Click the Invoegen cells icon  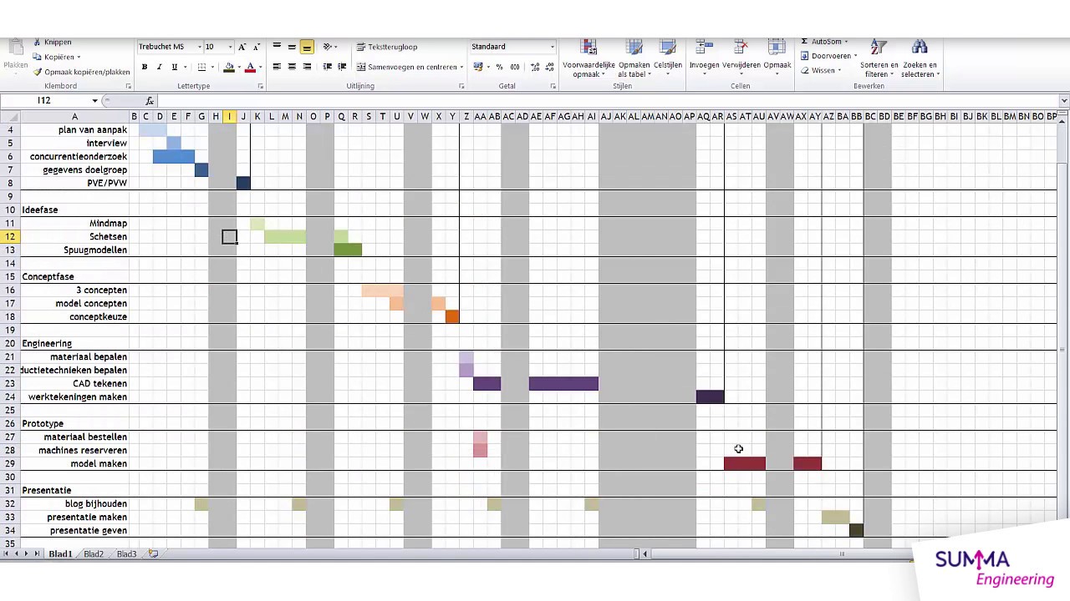[704, 48]
